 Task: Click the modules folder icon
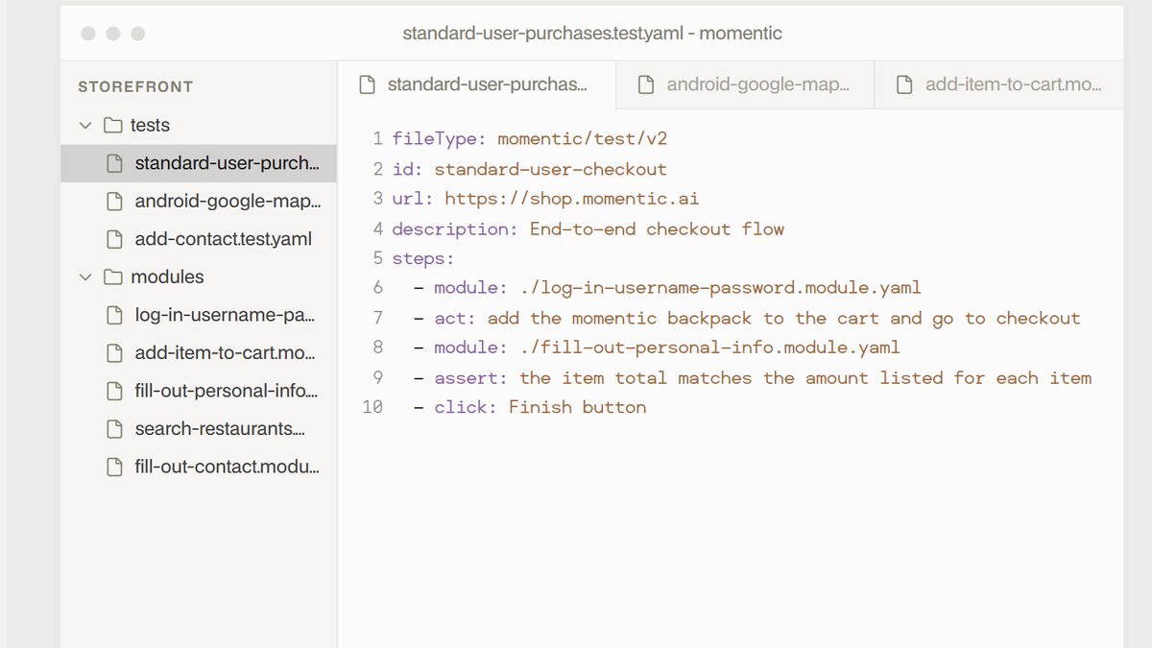113,276
